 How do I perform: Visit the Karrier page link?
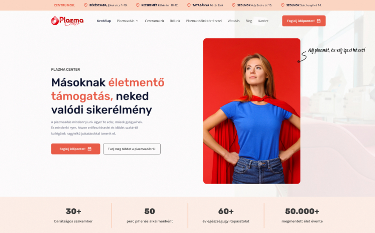point(263,21)
